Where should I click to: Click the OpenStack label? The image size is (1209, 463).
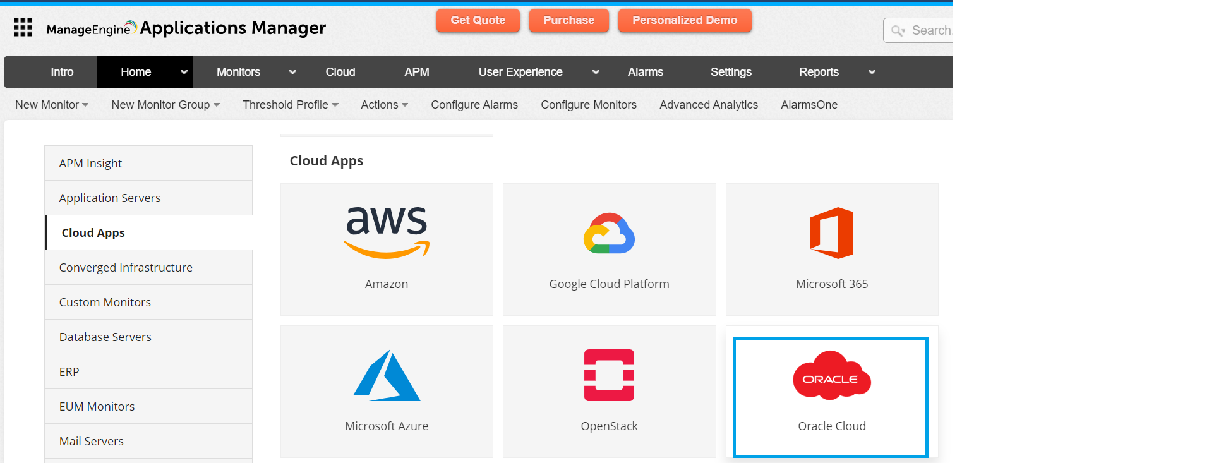[x=609, y=426]
